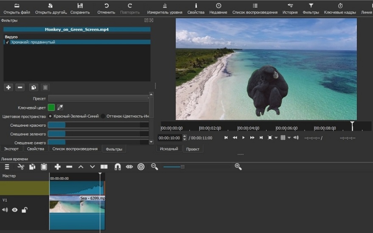Click the green Ключевой цвет swatch
Viewport: 373px width, 233px height.
pyautogui.click(x=51, y=108)
